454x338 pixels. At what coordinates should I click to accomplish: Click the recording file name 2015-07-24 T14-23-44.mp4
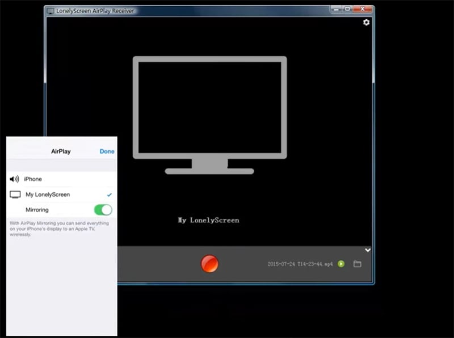300,264
